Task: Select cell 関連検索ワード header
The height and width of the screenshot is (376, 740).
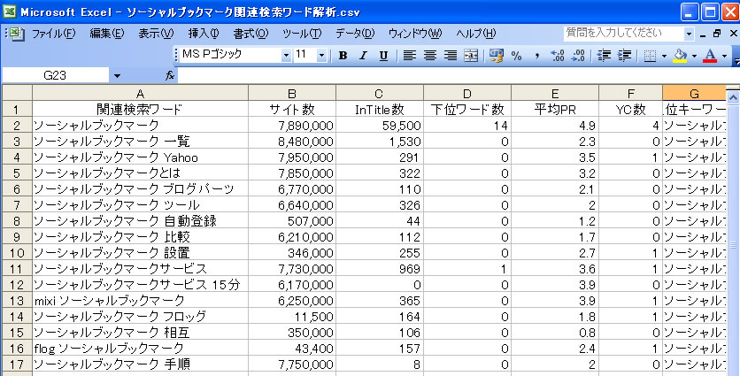Action: pos(140,109)
